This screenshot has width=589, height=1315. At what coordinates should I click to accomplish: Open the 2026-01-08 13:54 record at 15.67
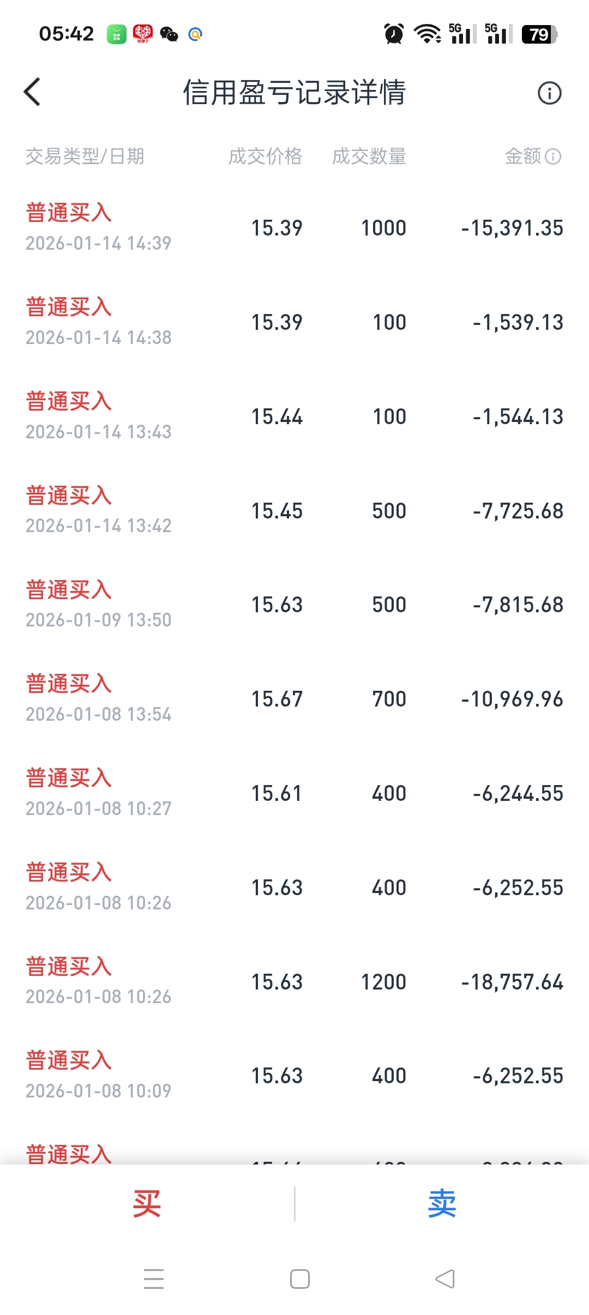click(x=294, y=699)
